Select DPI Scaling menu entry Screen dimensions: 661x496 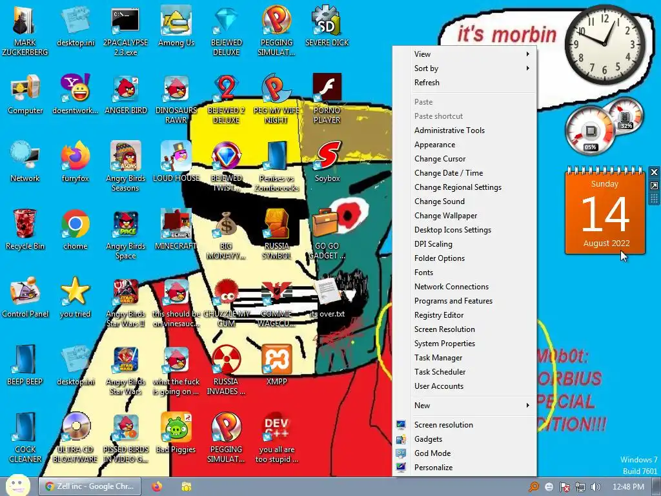pyautogui.click(x=465, y=243)
